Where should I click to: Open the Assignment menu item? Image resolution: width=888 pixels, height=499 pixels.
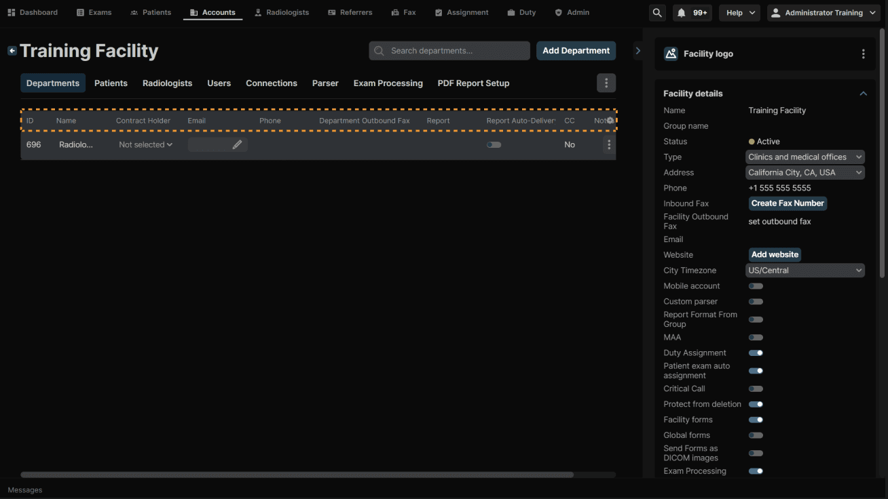462,13
